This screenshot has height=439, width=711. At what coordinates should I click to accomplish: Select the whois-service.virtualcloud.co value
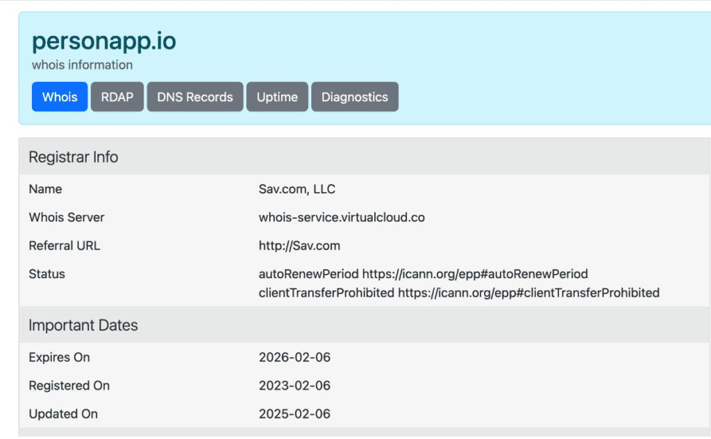pos(342,218)
